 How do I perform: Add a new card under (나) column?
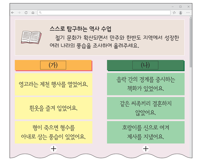pos(146,149)
